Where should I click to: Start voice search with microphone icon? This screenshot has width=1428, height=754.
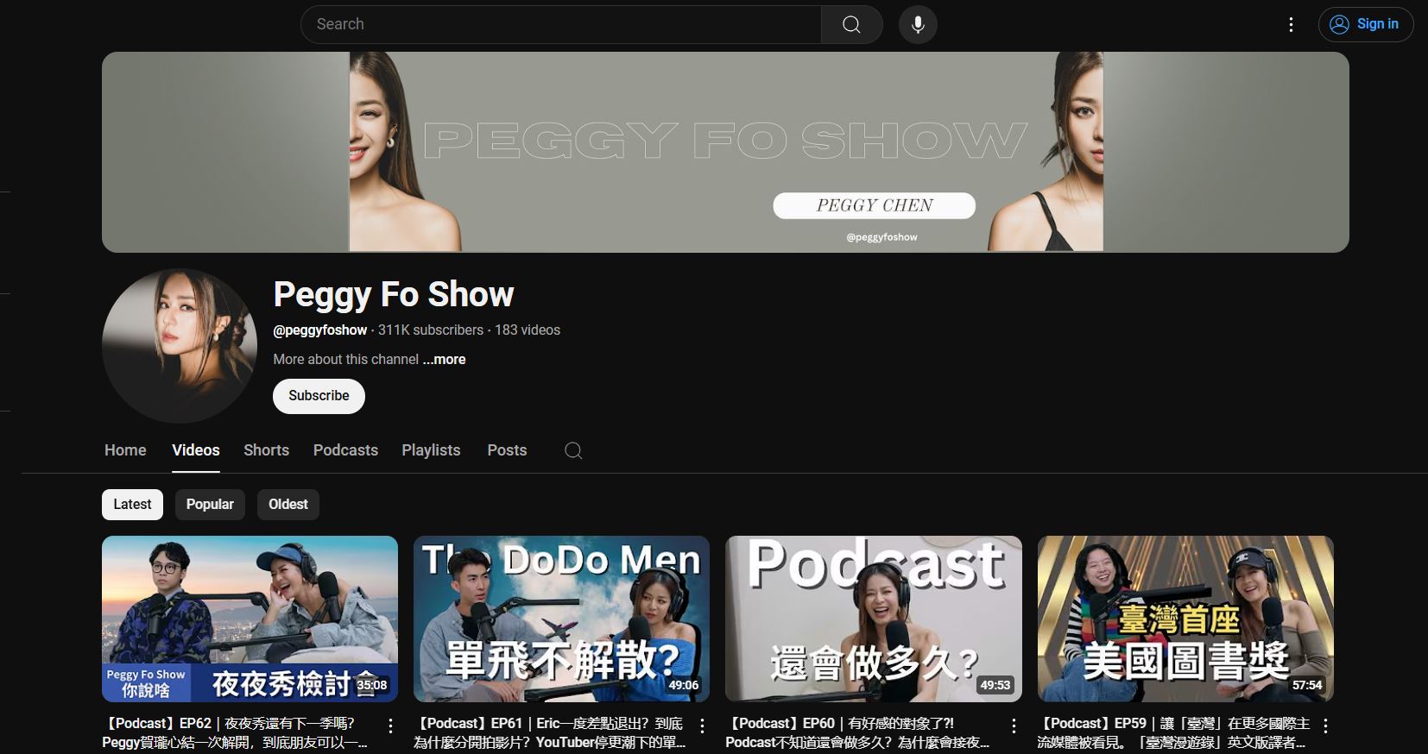point(918,24)
